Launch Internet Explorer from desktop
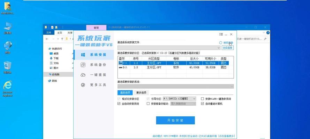This screenshot has width=310, height=139. (x=8, y=89)
